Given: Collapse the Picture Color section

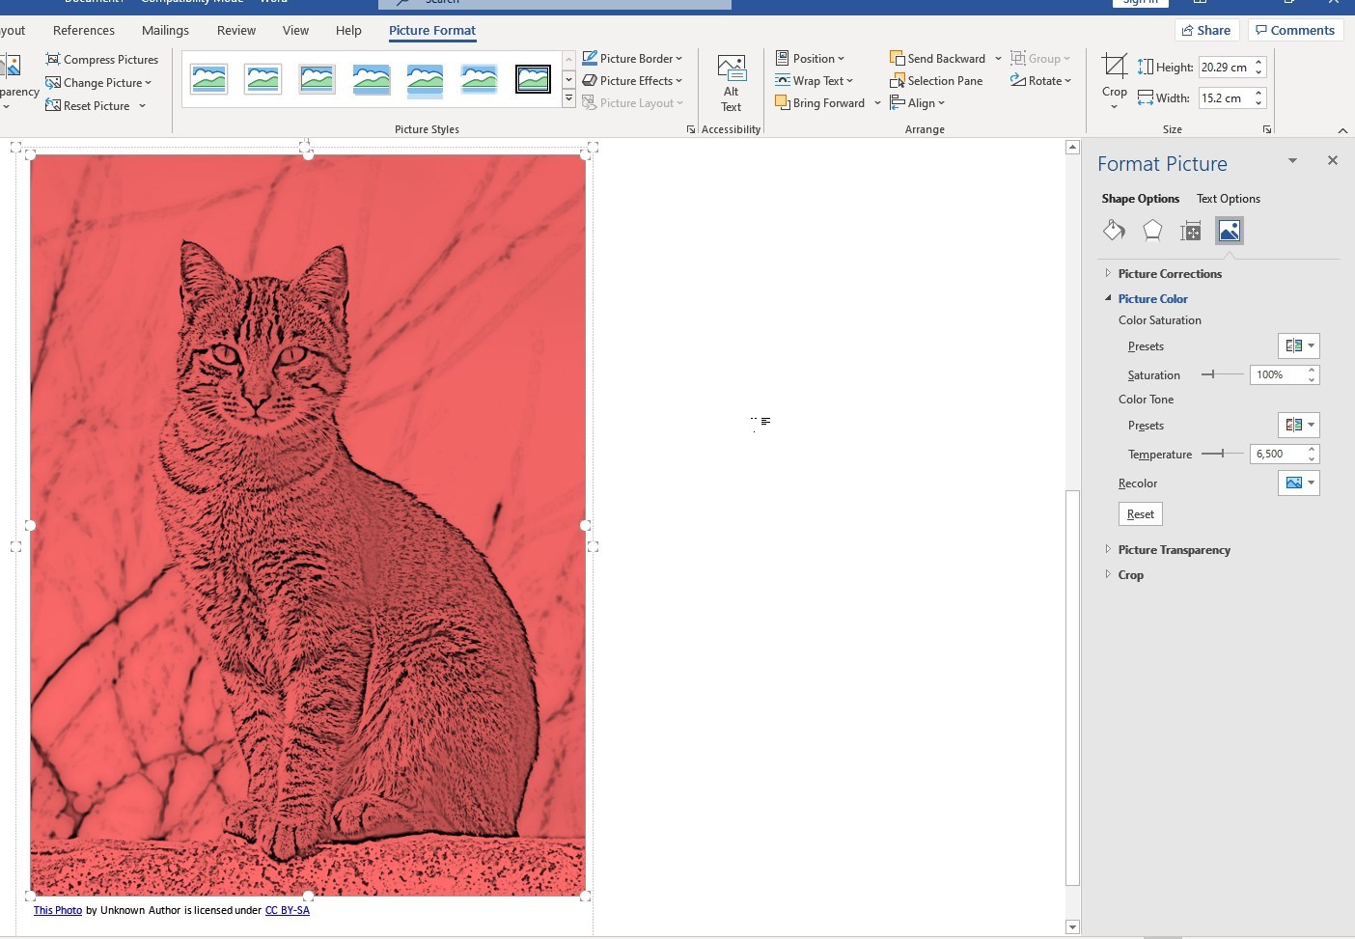Looking at the screenshot, I should [x=1108, y=298].
